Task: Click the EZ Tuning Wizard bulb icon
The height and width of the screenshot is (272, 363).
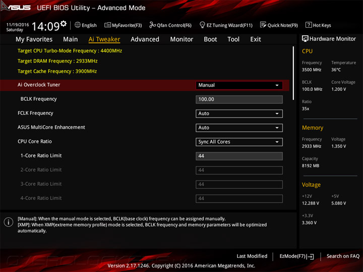Action: pyautogui.click(x=202, y=25)
